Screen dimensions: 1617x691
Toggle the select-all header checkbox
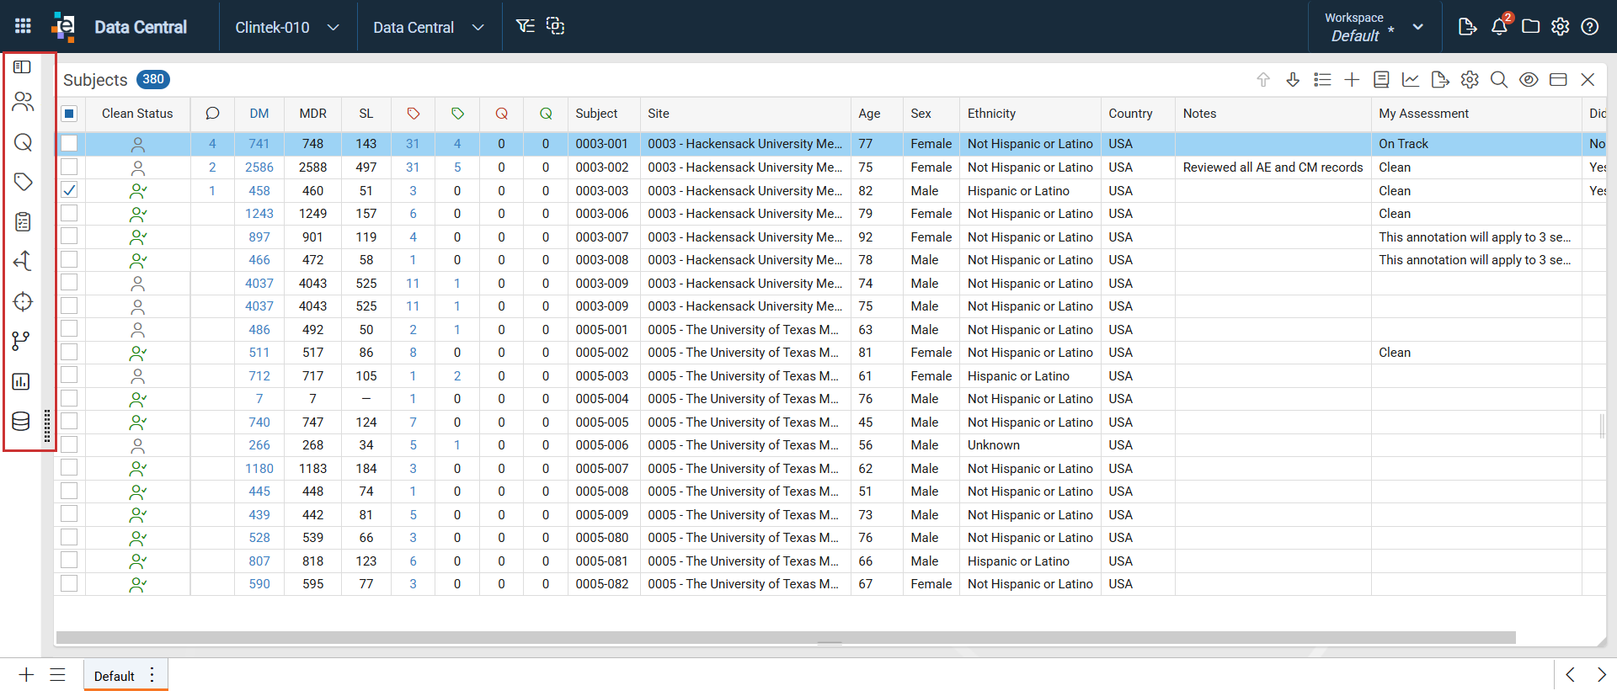70,114
